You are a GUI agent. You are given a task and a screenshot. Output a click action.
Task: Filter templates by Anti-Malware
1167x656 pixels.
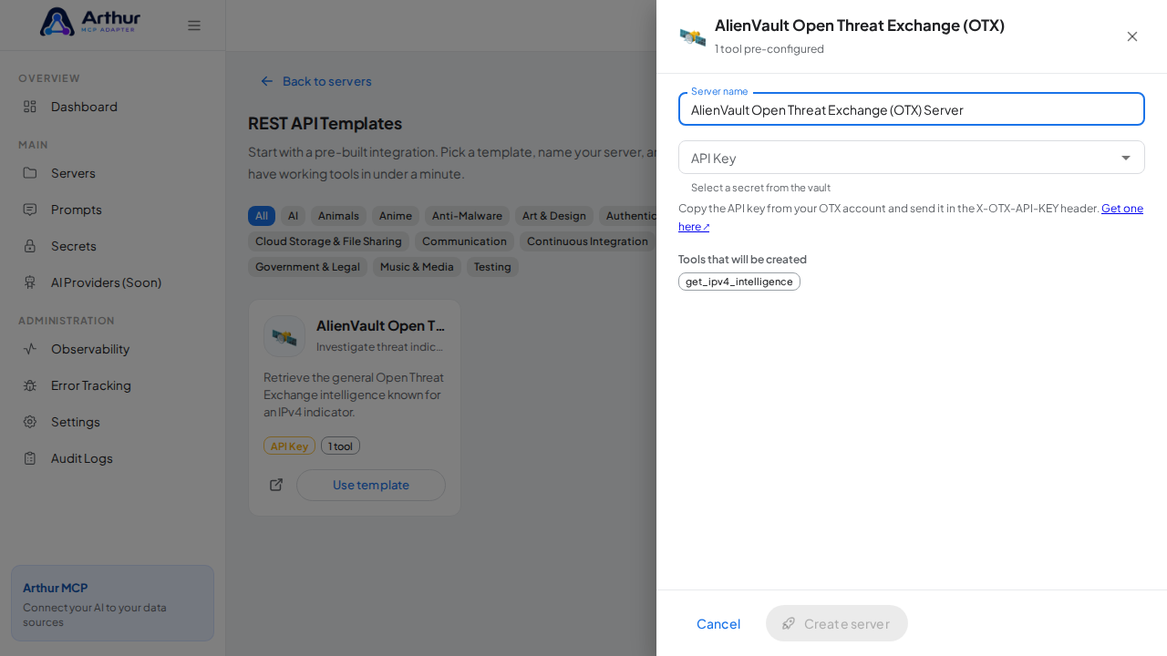point(467,216)
